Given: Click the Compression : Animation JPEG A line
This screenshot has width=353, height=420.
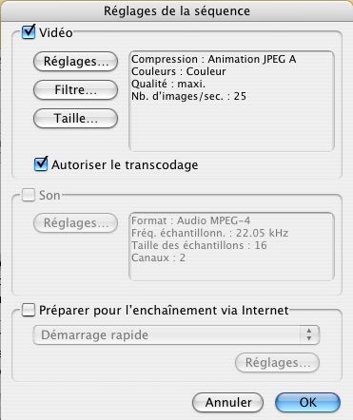Looking at the screenshot, I should 214,59.
